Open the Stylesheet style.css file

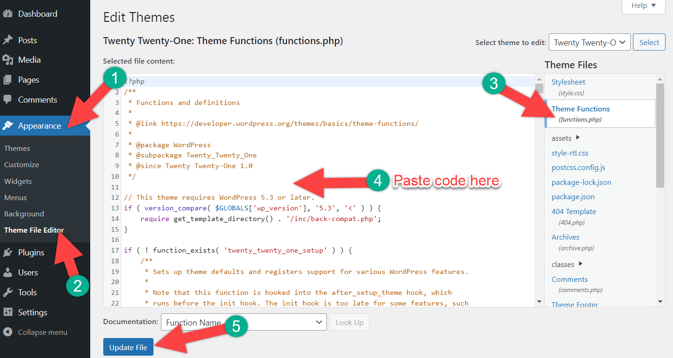[568, 82]
